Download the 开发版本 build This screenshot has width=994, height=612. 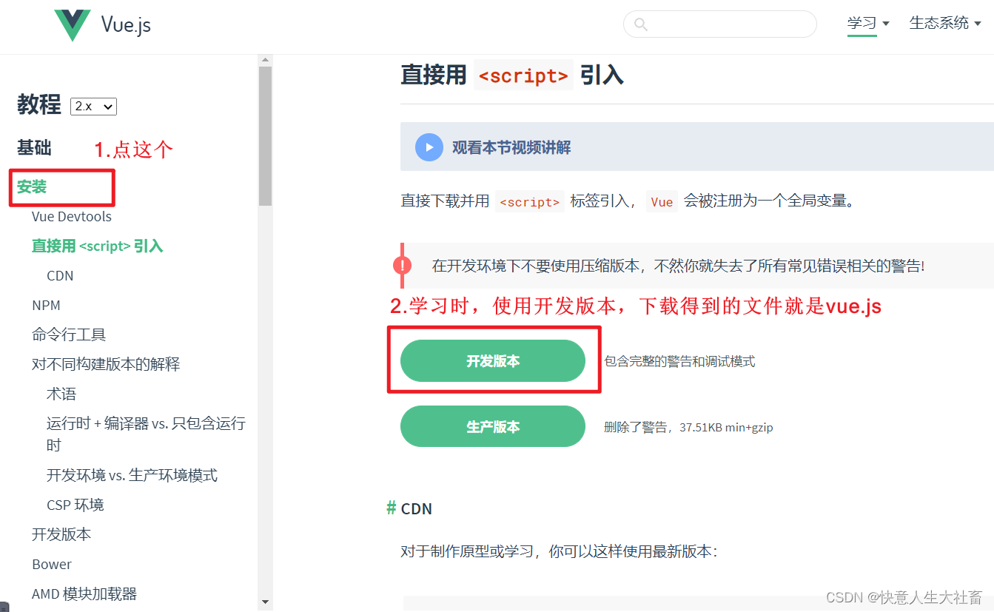point(493,361)
